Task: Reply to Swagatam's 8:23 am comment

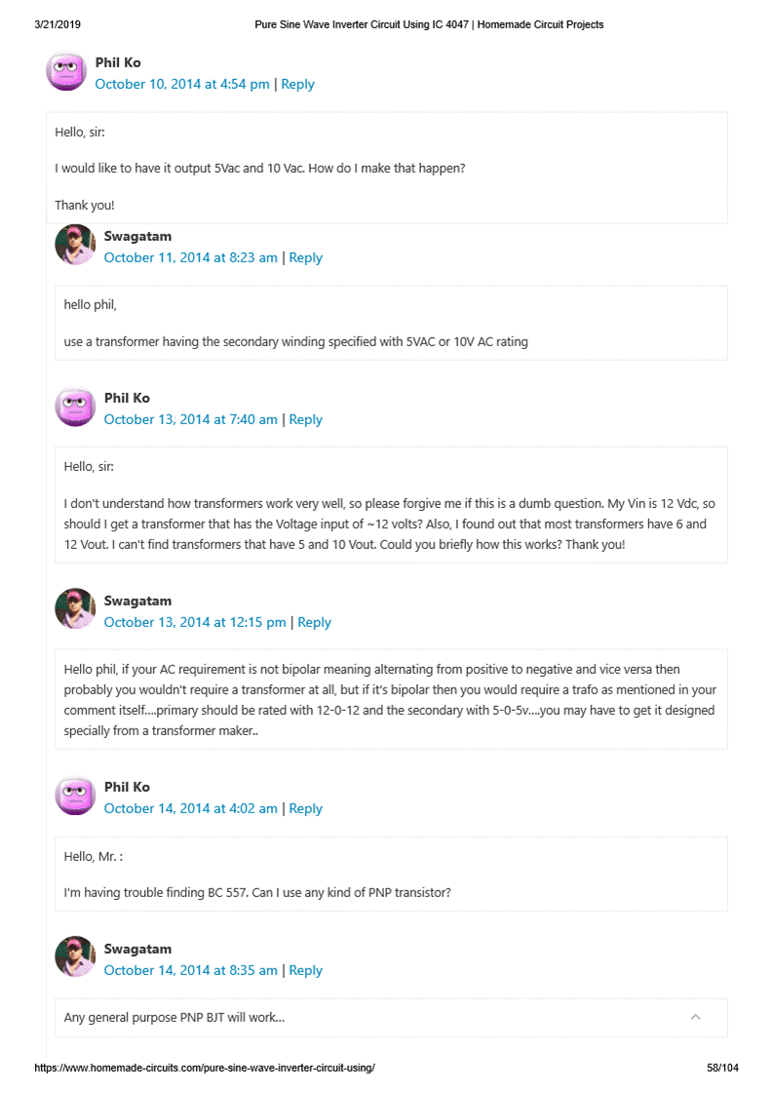Action: point(305,257)
